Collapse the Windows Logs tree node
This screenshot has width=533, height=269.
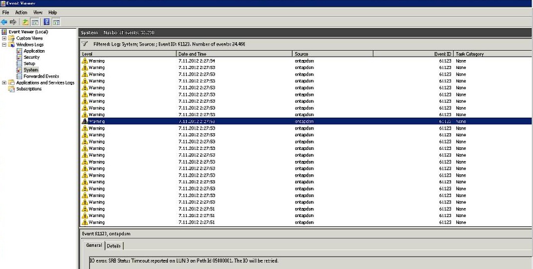[4, 45]
